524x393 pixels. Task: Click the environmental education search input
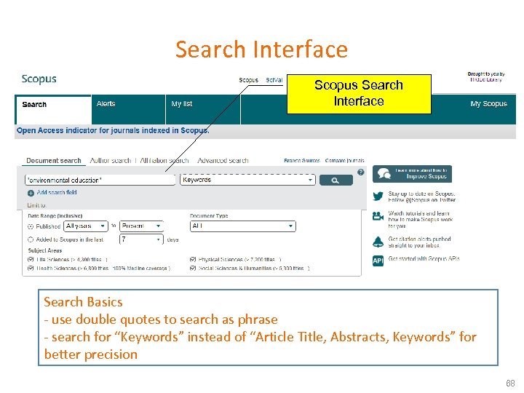pyautogui.click(x=100, y=180)
